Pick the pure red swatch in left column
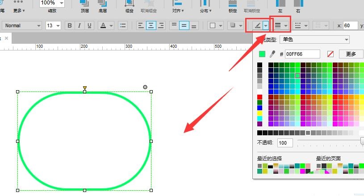 click(x=260, y=97)
